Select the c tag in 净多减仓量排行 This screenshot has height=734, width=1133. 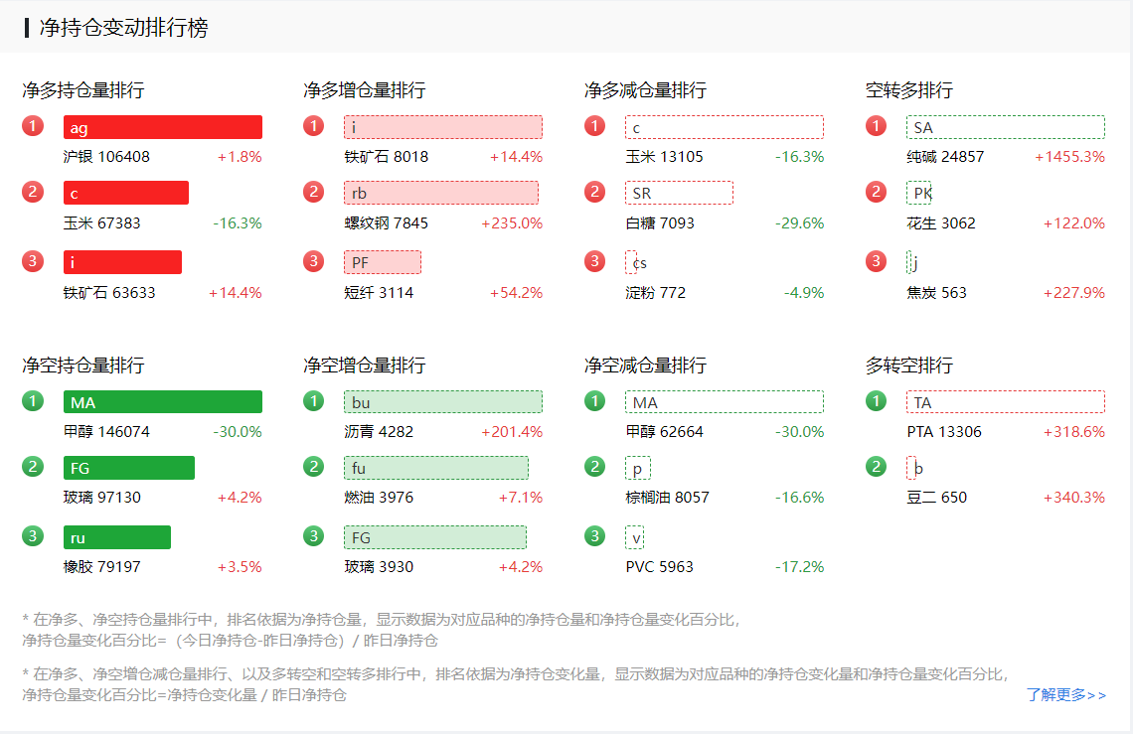coord(724,126)
